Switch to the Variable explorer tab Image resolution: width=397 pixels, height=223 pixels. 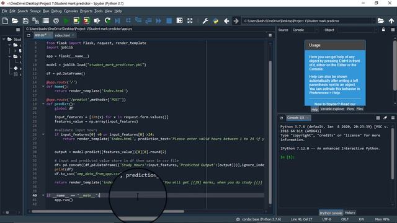click(332, 109)
